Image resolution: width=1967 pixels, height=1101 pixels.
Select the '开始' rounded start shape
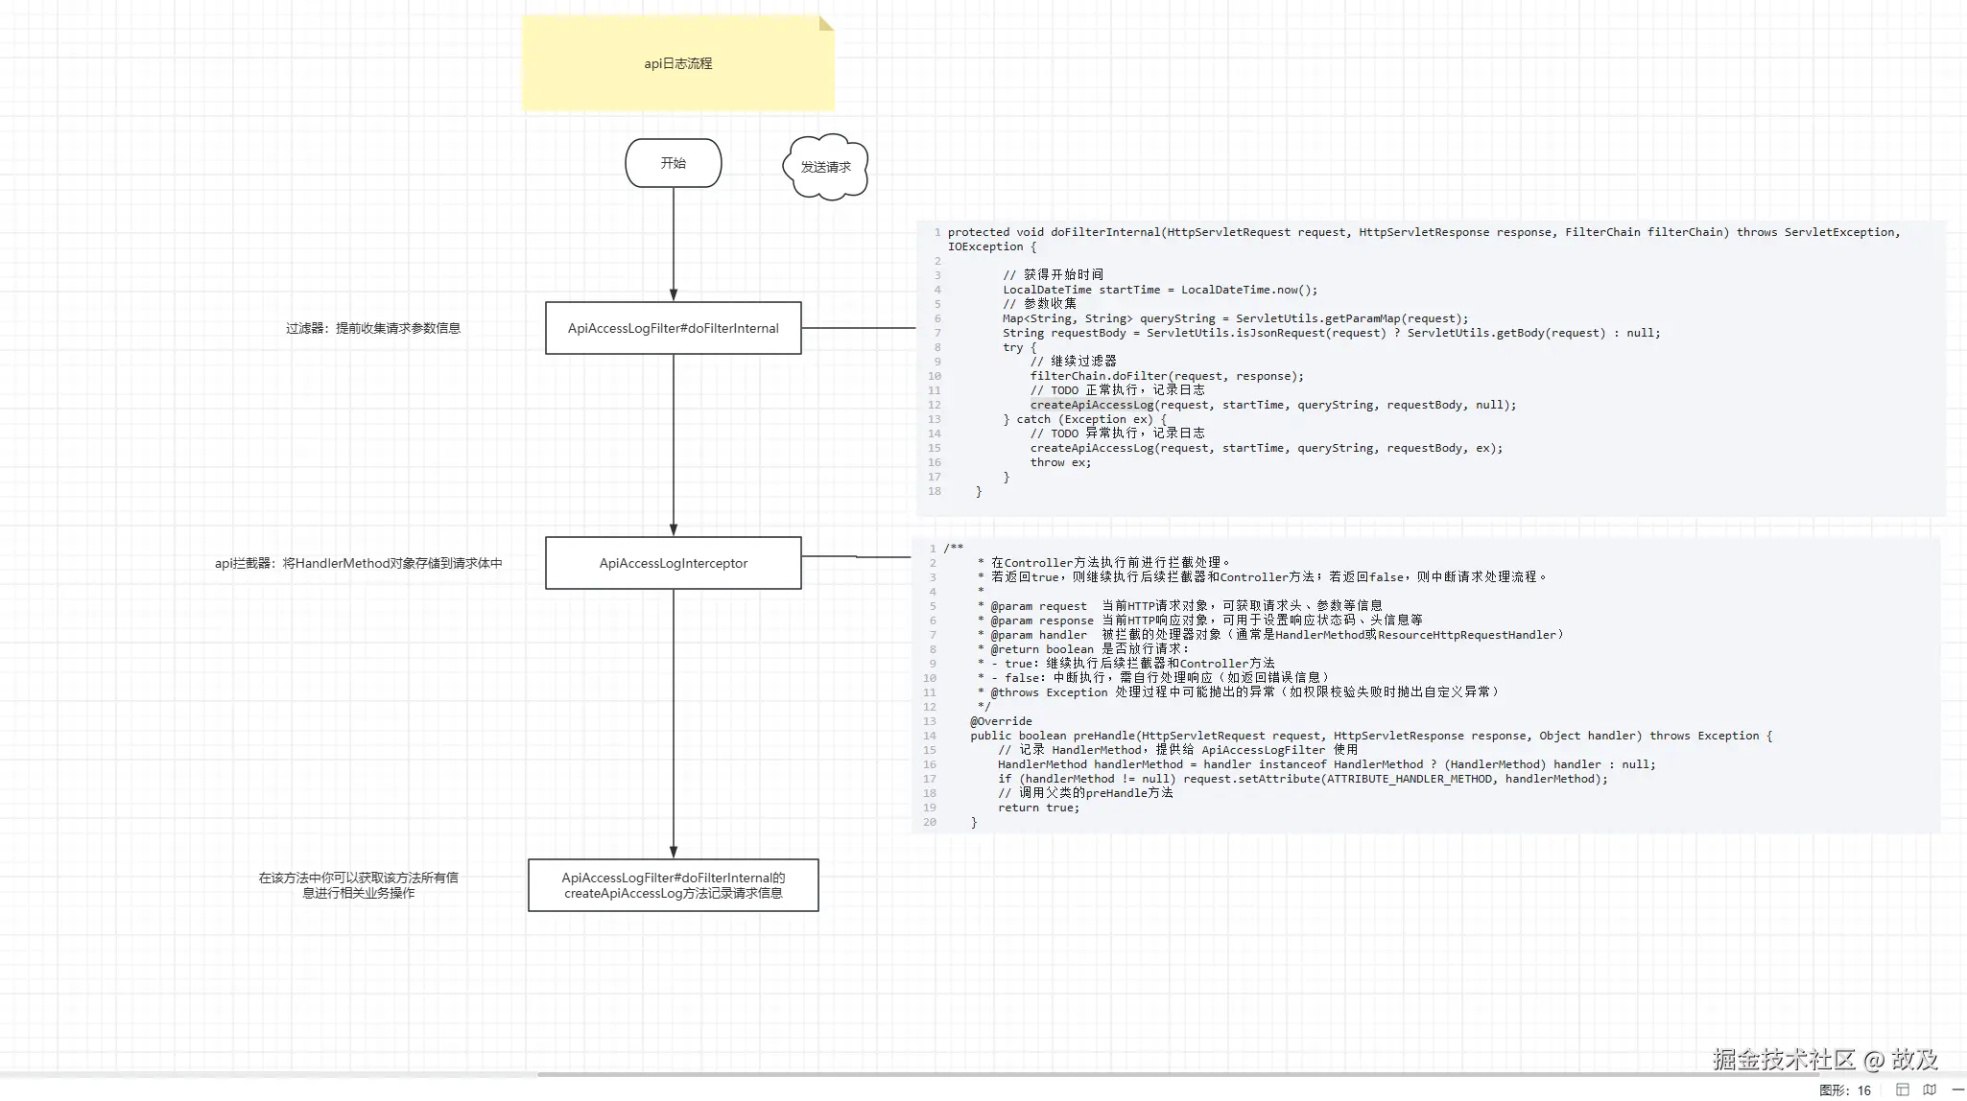pyautogui.click(x=673, y=163)
